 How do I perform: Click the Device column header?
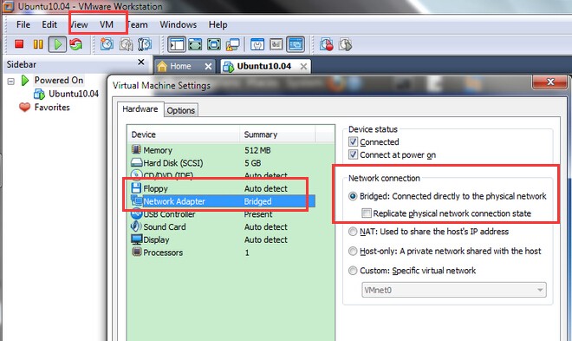click(x=183, y=134)
